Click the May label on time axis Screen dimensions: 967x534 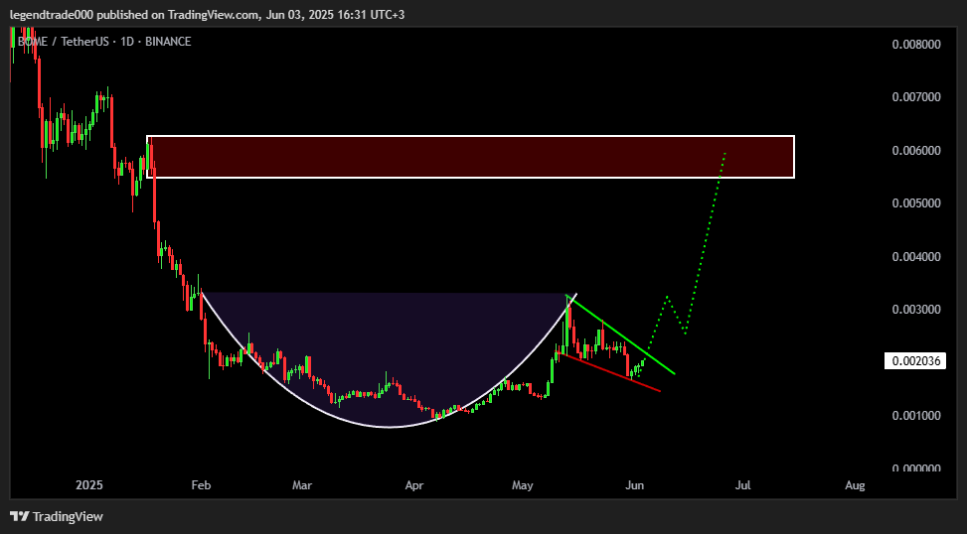523,485
